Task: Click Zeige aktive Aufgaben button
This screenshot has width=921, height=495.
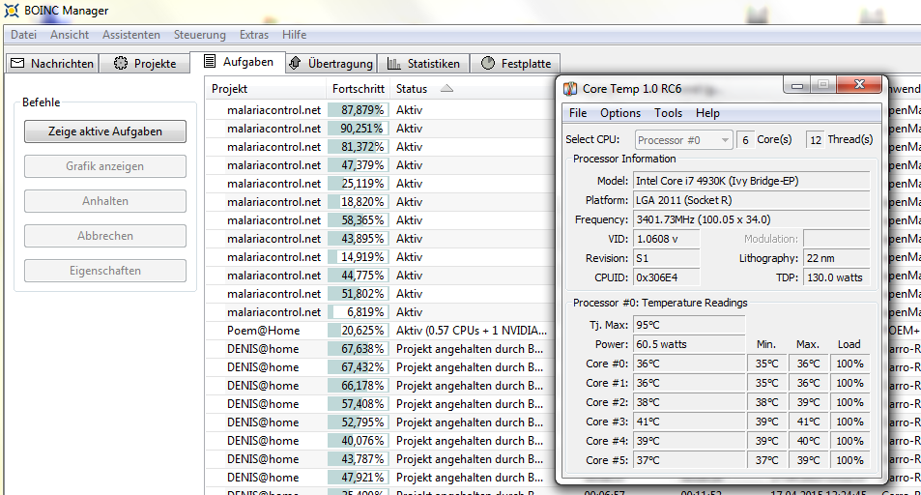Action: (105, 131)
